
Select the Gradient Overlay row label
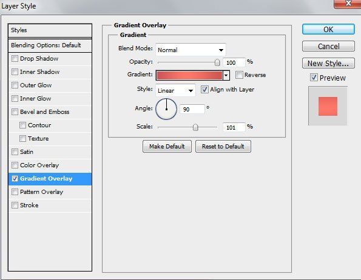point(46,179)
